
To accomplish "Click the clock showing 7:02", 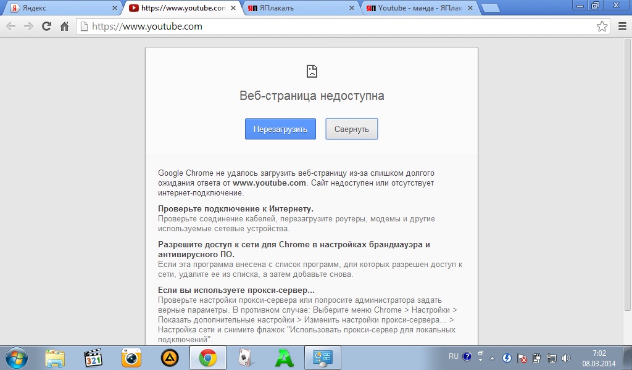I will [599, 358].
